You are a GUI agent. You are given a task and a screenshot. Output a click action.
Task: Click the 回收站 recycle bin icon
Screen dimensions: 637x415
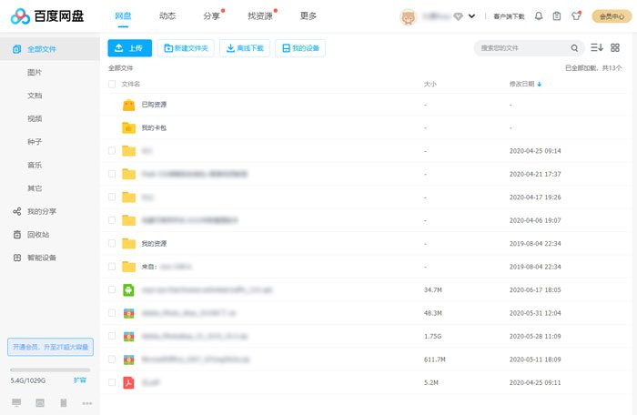click(17, 235)
